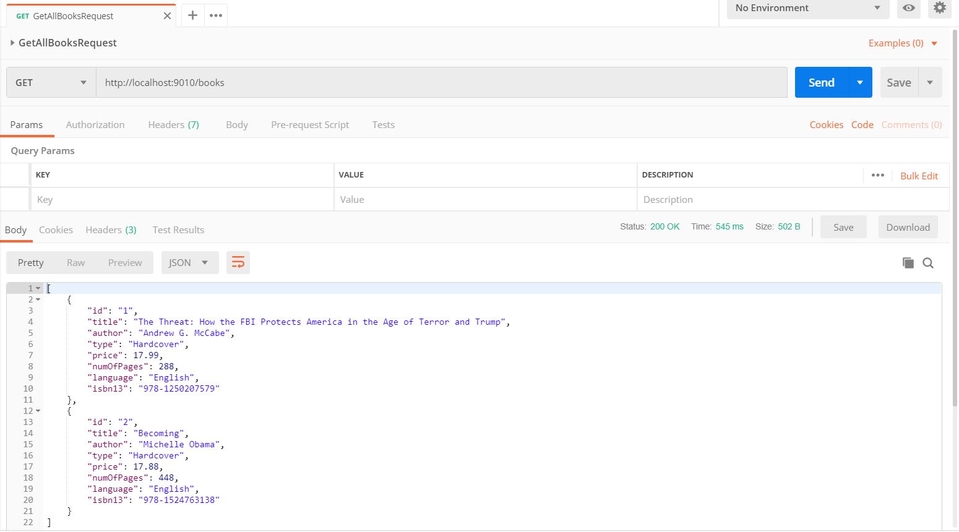Viewport: 959px width, 532px height.
Task: Click the search response magnifier icon
Action: (928, 263)
